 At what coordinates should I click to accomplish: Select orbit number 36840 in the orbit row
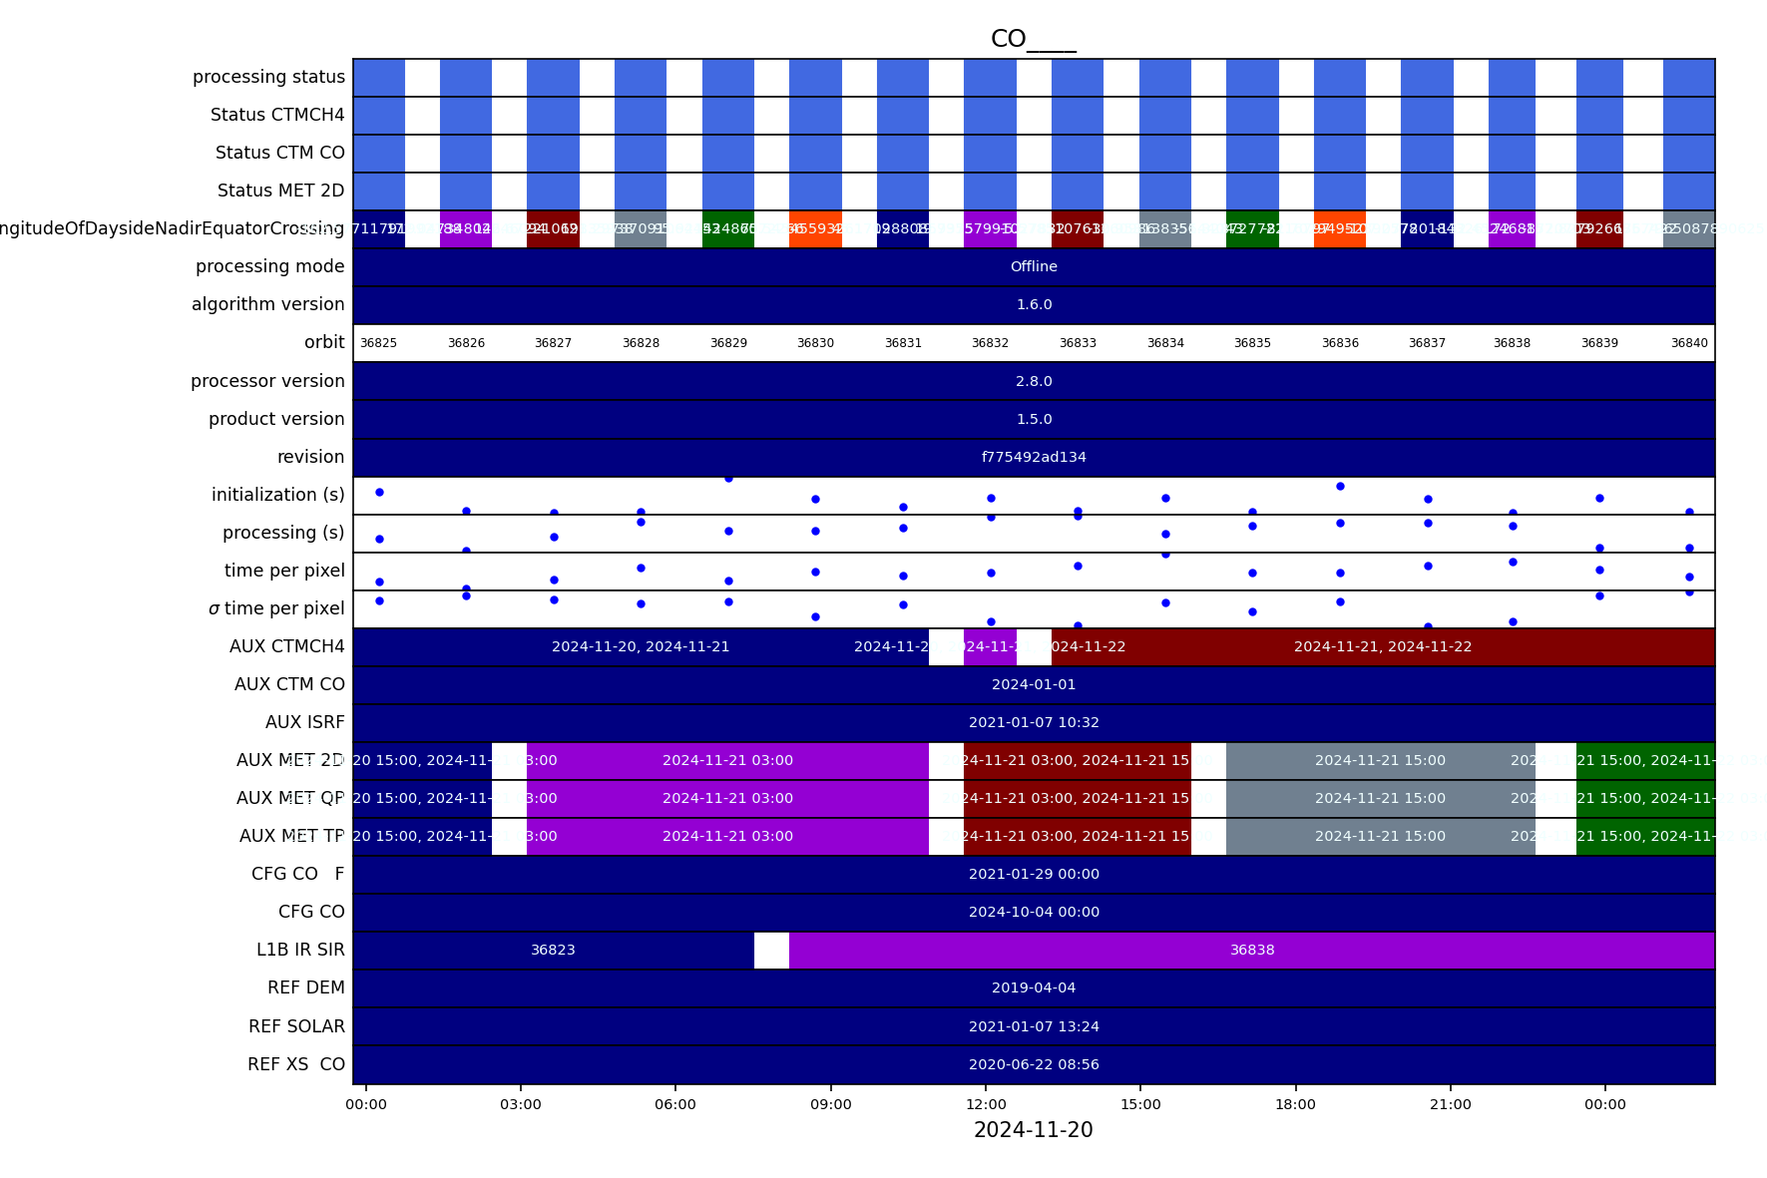(x=1688, y=343)
